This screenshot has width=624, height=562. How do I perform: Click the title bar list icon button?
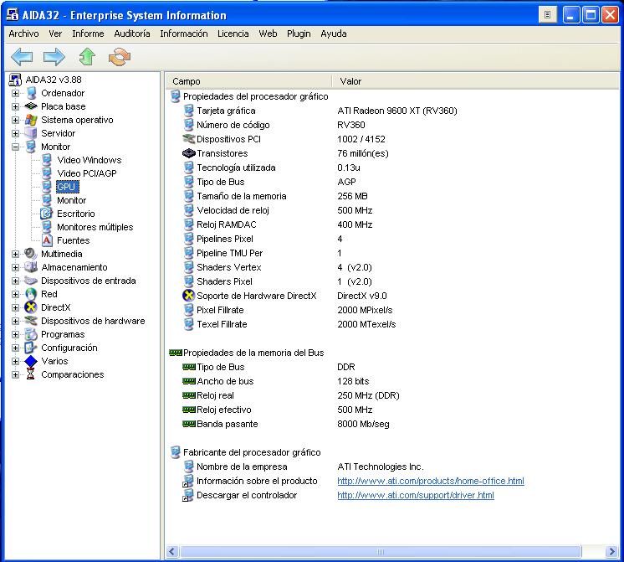(x=548, y=15)
